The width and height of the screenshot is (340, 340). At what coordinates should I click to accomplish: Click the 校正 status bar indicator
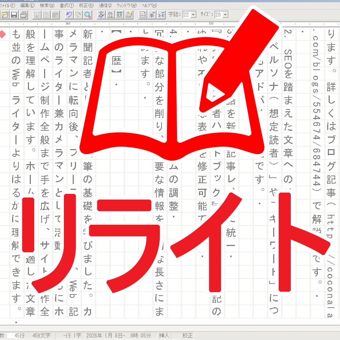tap(187, 336)
